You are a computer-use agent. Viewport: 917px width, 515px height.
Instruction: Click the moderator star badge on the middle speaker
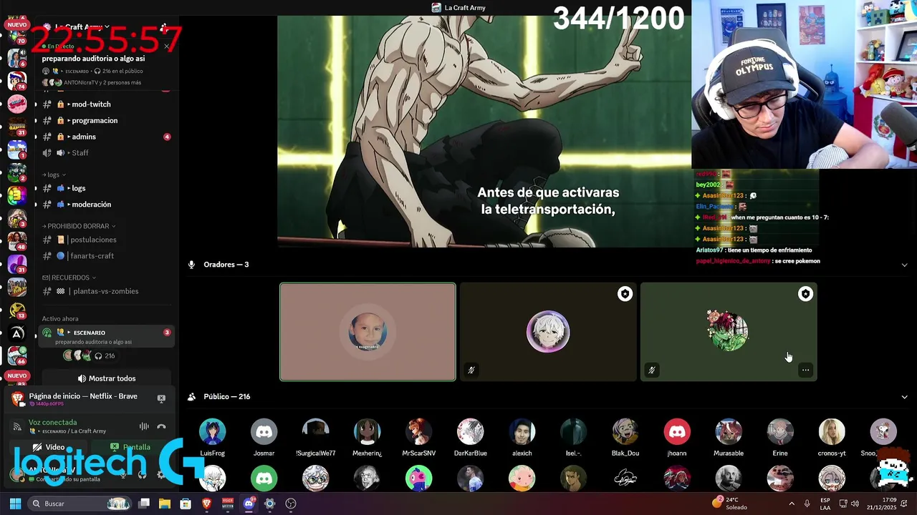point(625,294)
